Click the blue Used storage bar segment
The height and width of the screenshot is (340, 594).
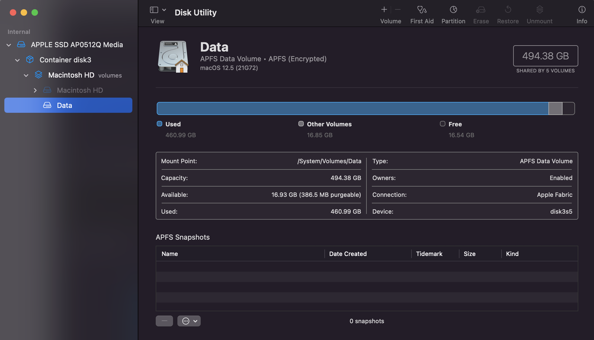point(353,108)
